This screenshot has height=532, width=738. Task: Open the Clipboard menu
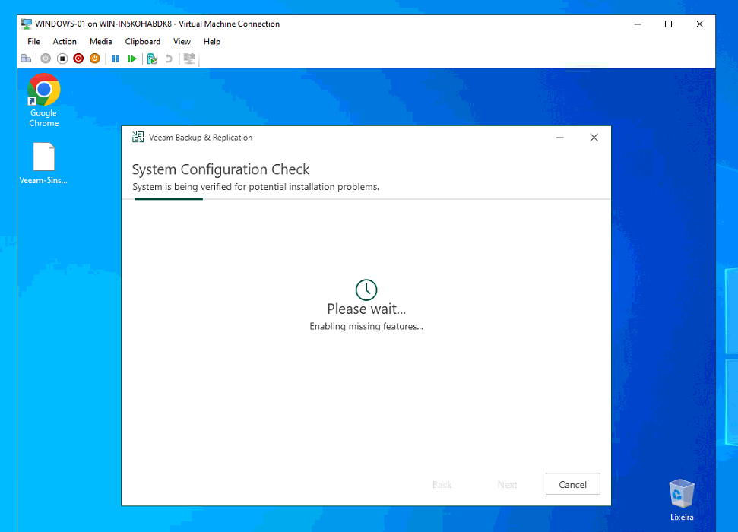143,42
